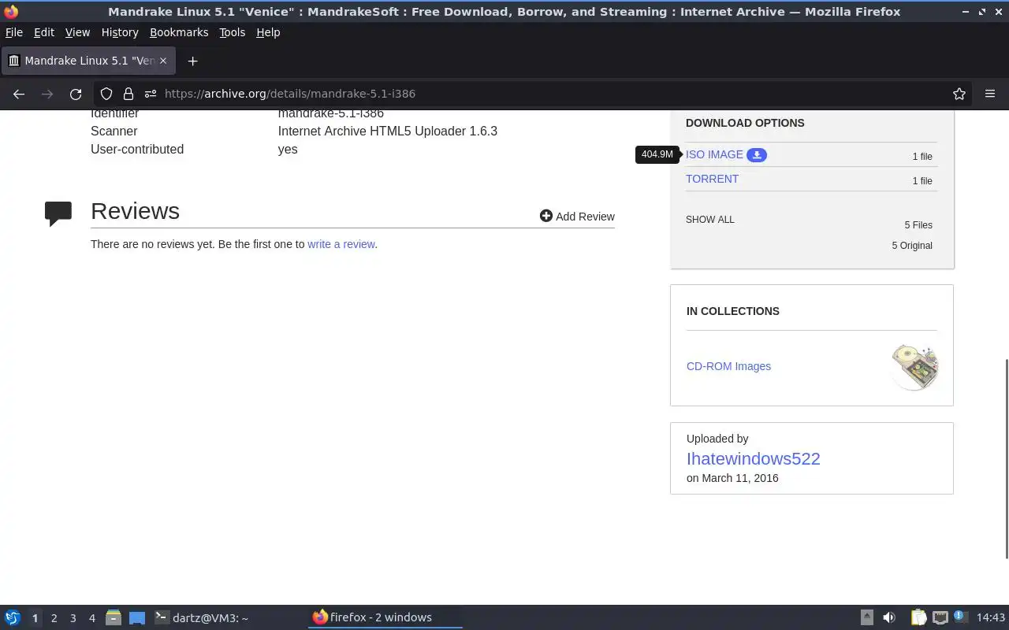This screenshot has width=1009, height=630.
Task: Click the DOWNLOAD OPTIONS heading
Action: [x=745, y=123]
